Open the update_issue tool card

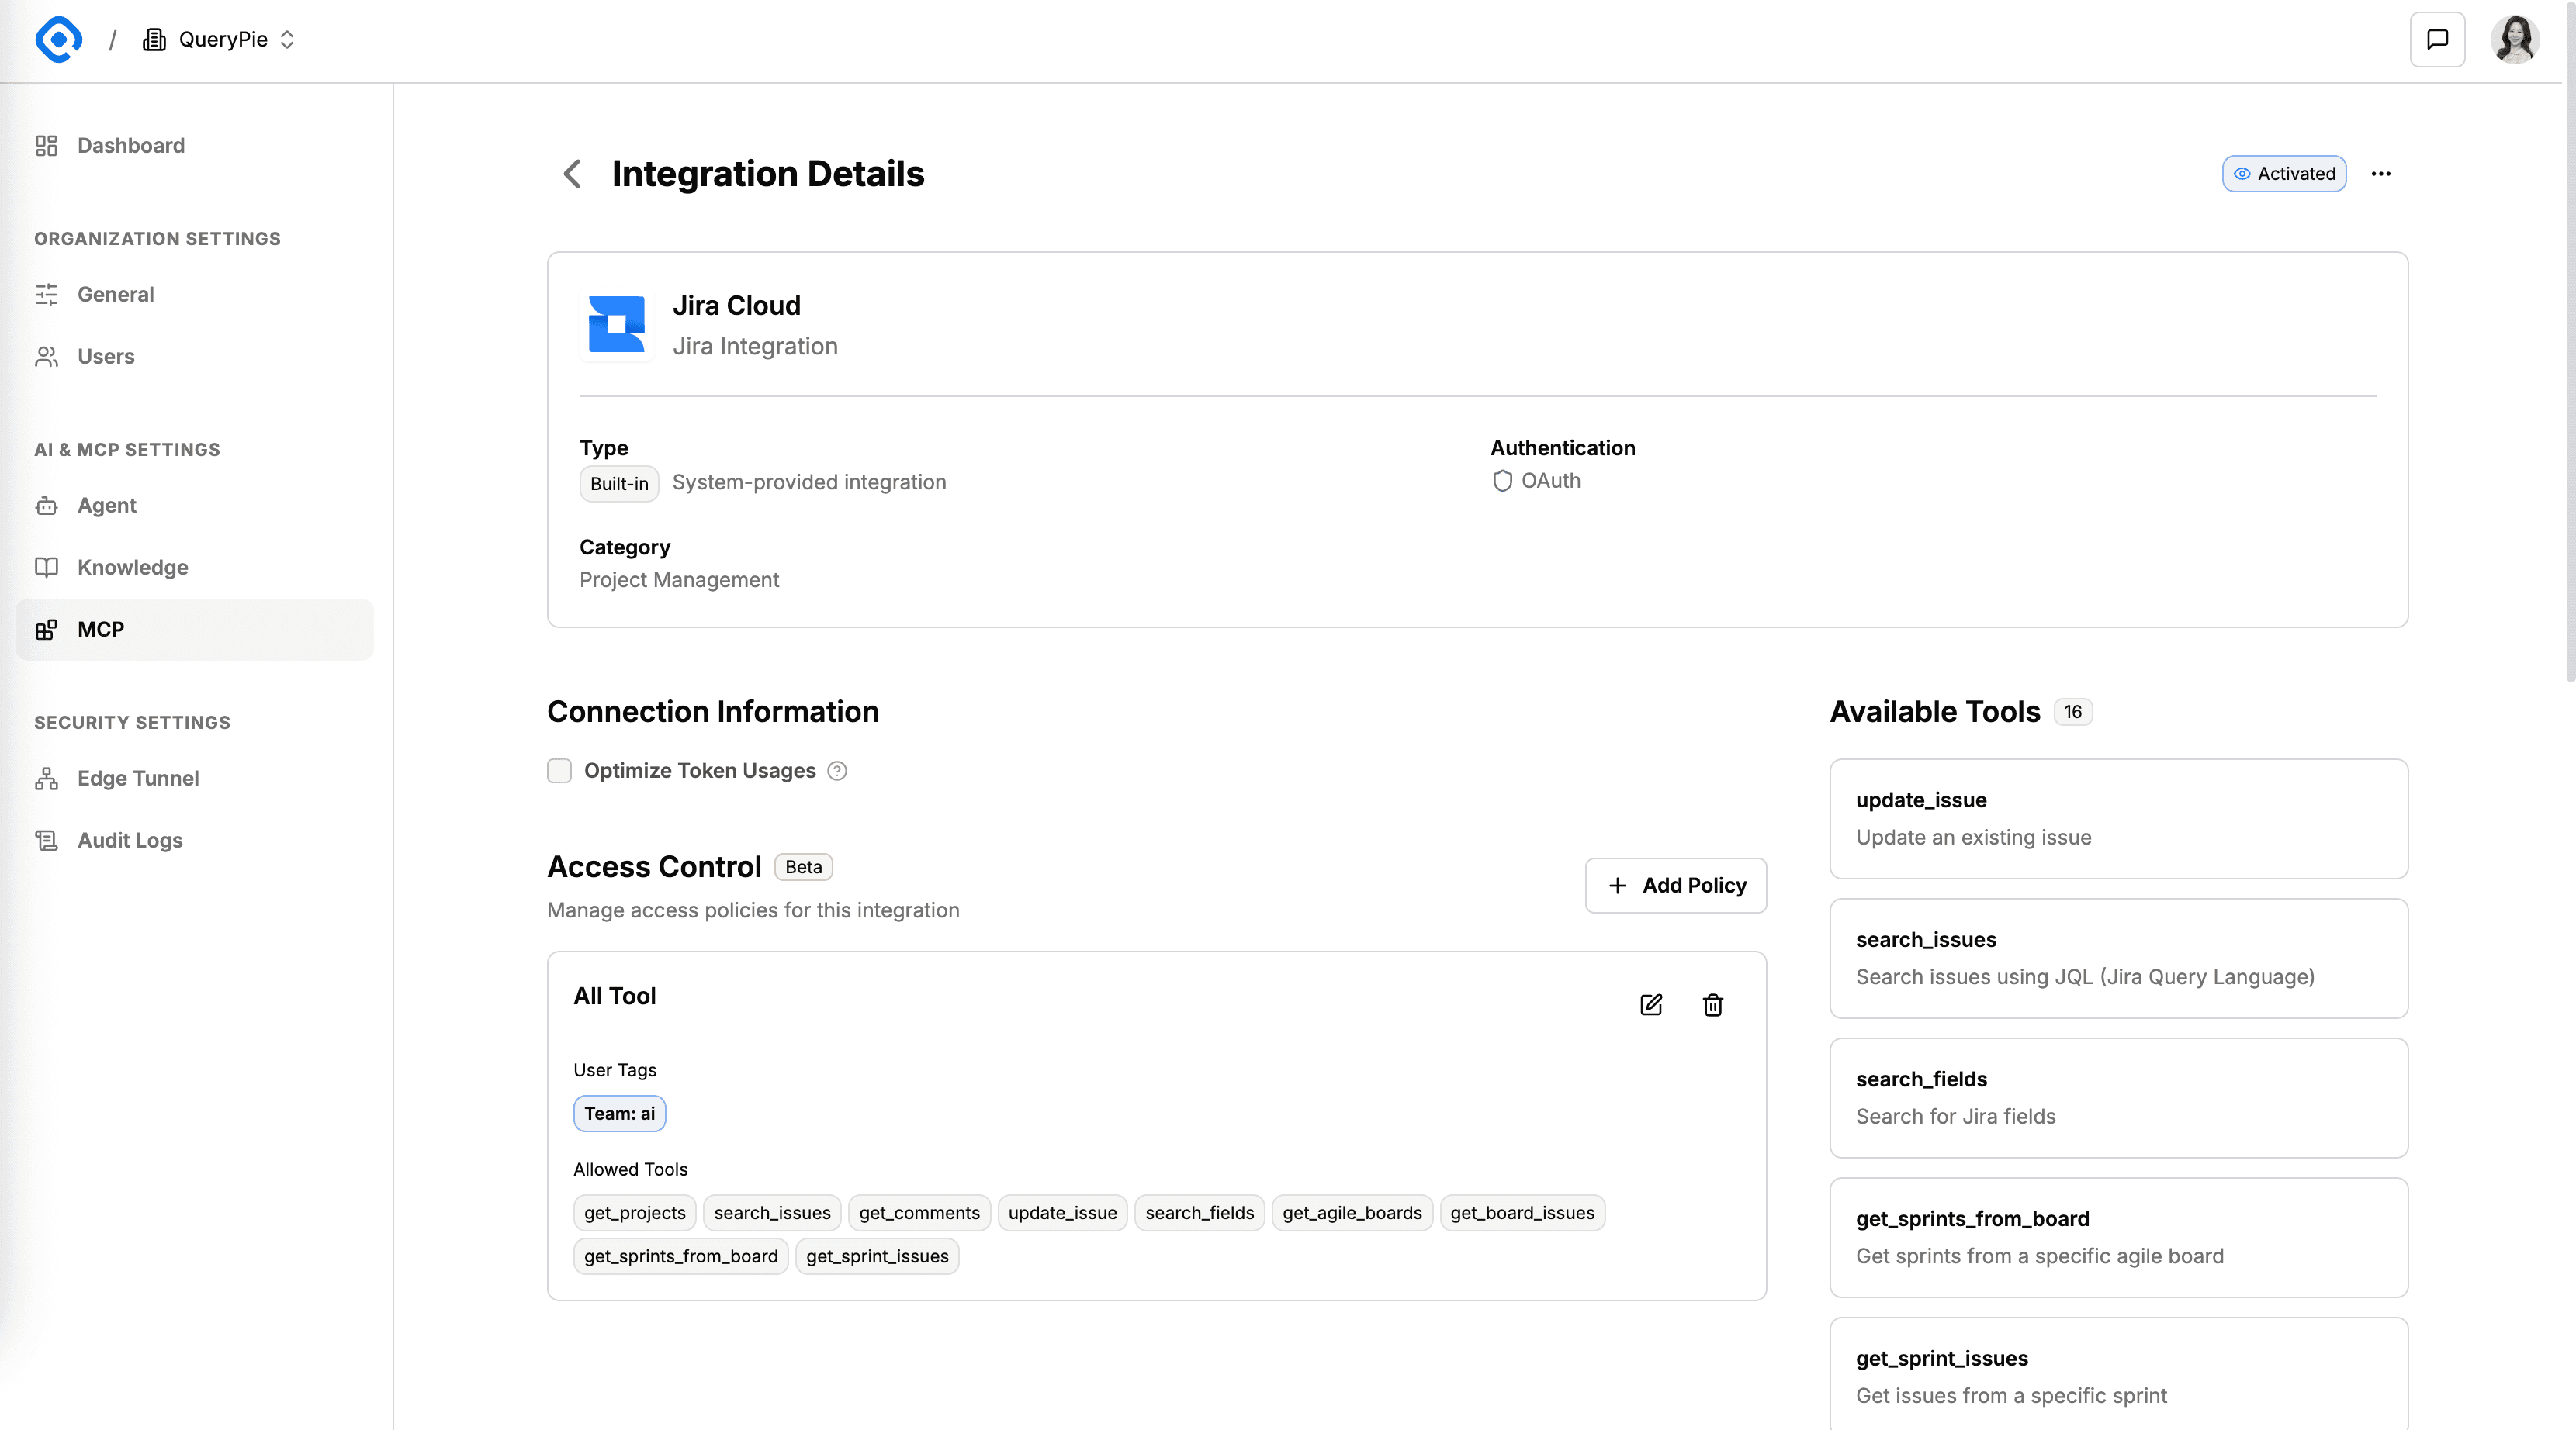[x=2118, y=818]
